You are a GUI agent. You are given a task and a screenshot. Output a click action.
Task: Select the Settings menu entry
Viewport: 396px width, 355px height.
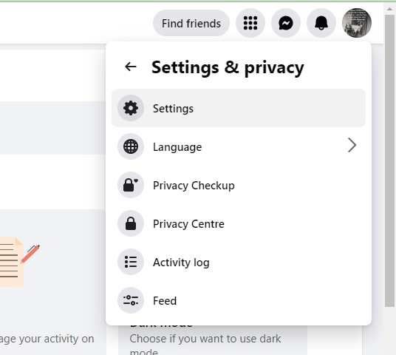[x=239, y=108]
